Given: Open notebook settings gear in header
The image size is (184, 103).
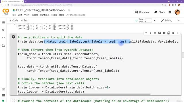Looking at the screenshot, I should click(x=170, y=12).
